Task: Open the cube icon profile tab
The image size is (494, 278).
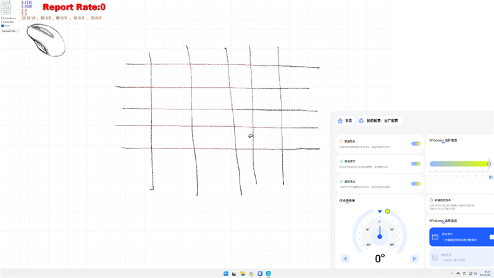Action: coord(361,121)
